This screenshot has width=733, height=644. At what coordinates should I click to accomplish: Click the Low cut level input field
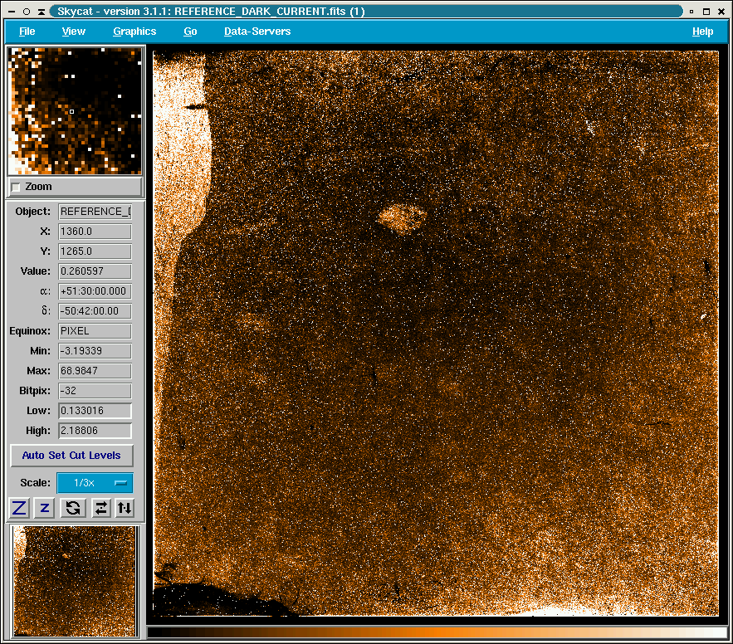(x=95, y=411)
